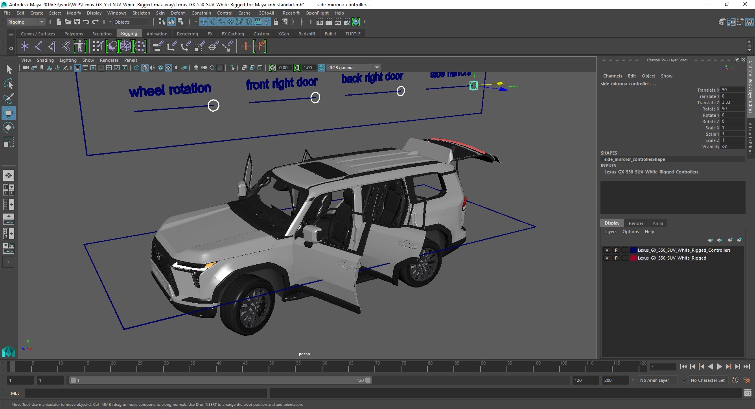Click the side Attribute Editor tab

(x=750, y=138)
